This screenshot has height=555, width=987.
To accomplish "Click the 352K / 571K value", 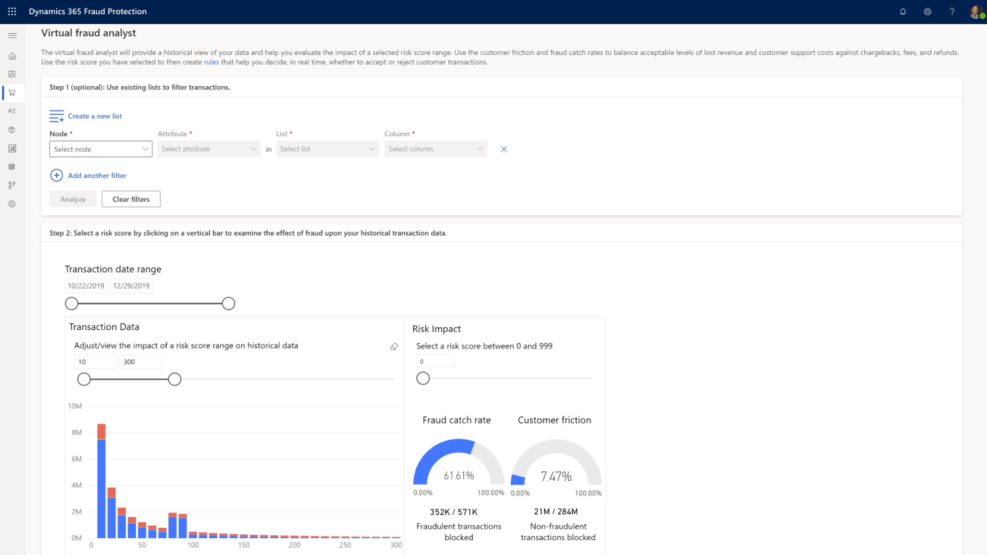I will [x=454, y=512].
